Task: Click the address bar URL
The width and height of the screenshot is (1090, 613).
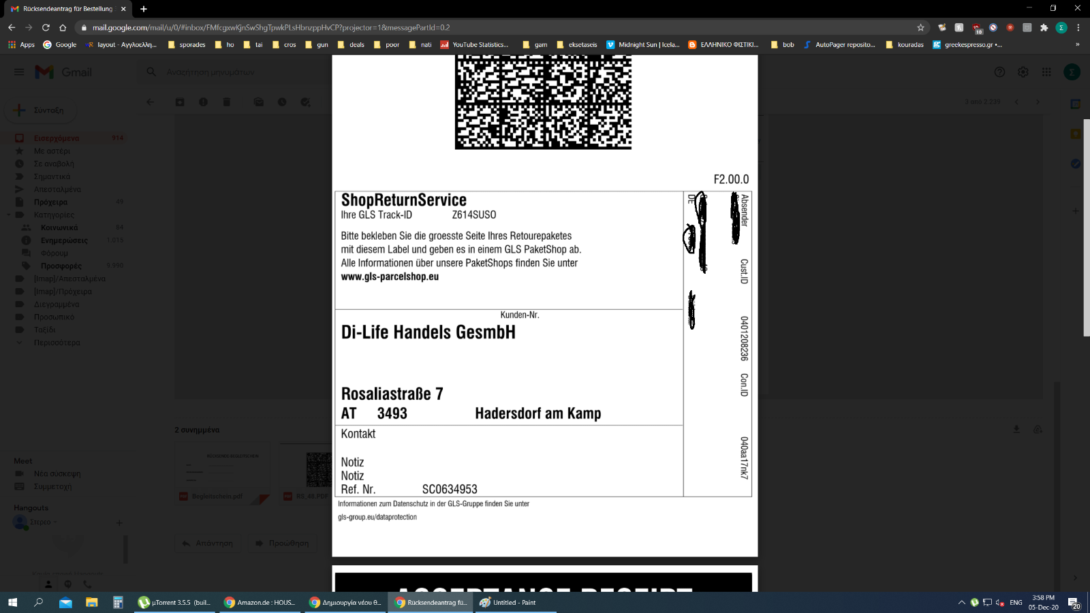Action: [271, 27]
